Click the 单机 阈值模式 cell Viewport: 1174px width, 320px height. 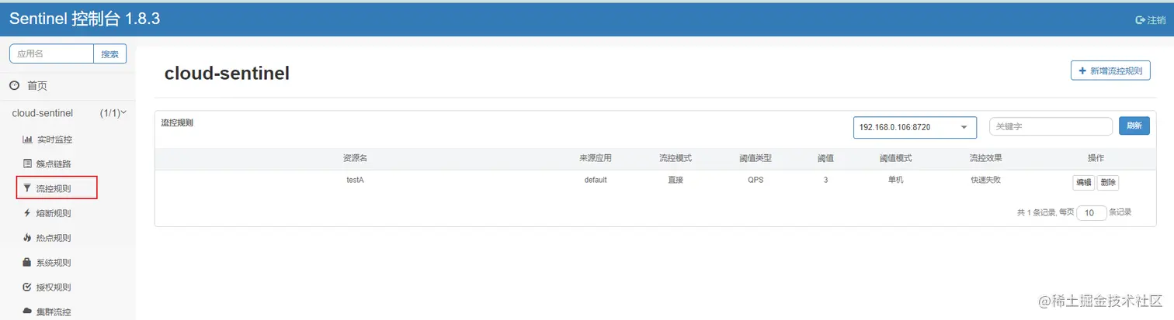pos(896,180)
